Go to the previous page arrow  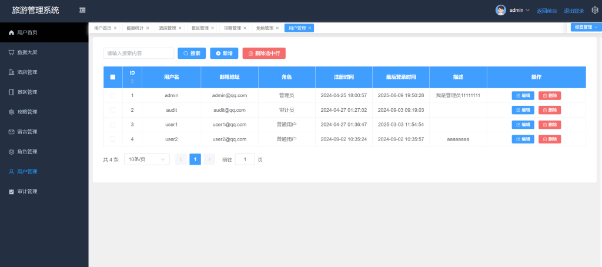coord(181,159)
